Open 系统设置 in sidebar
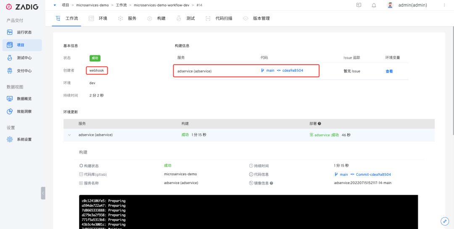 [x=22, y=139]
